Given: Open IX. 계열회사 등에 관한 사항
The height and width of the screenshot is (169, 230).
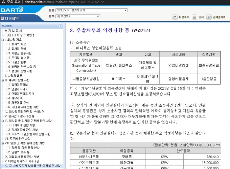Looking at the screenshot, I should tap(22, 157).
